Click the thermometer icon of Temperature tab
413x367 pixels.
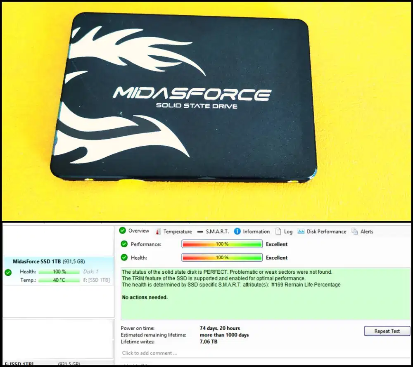158,232
